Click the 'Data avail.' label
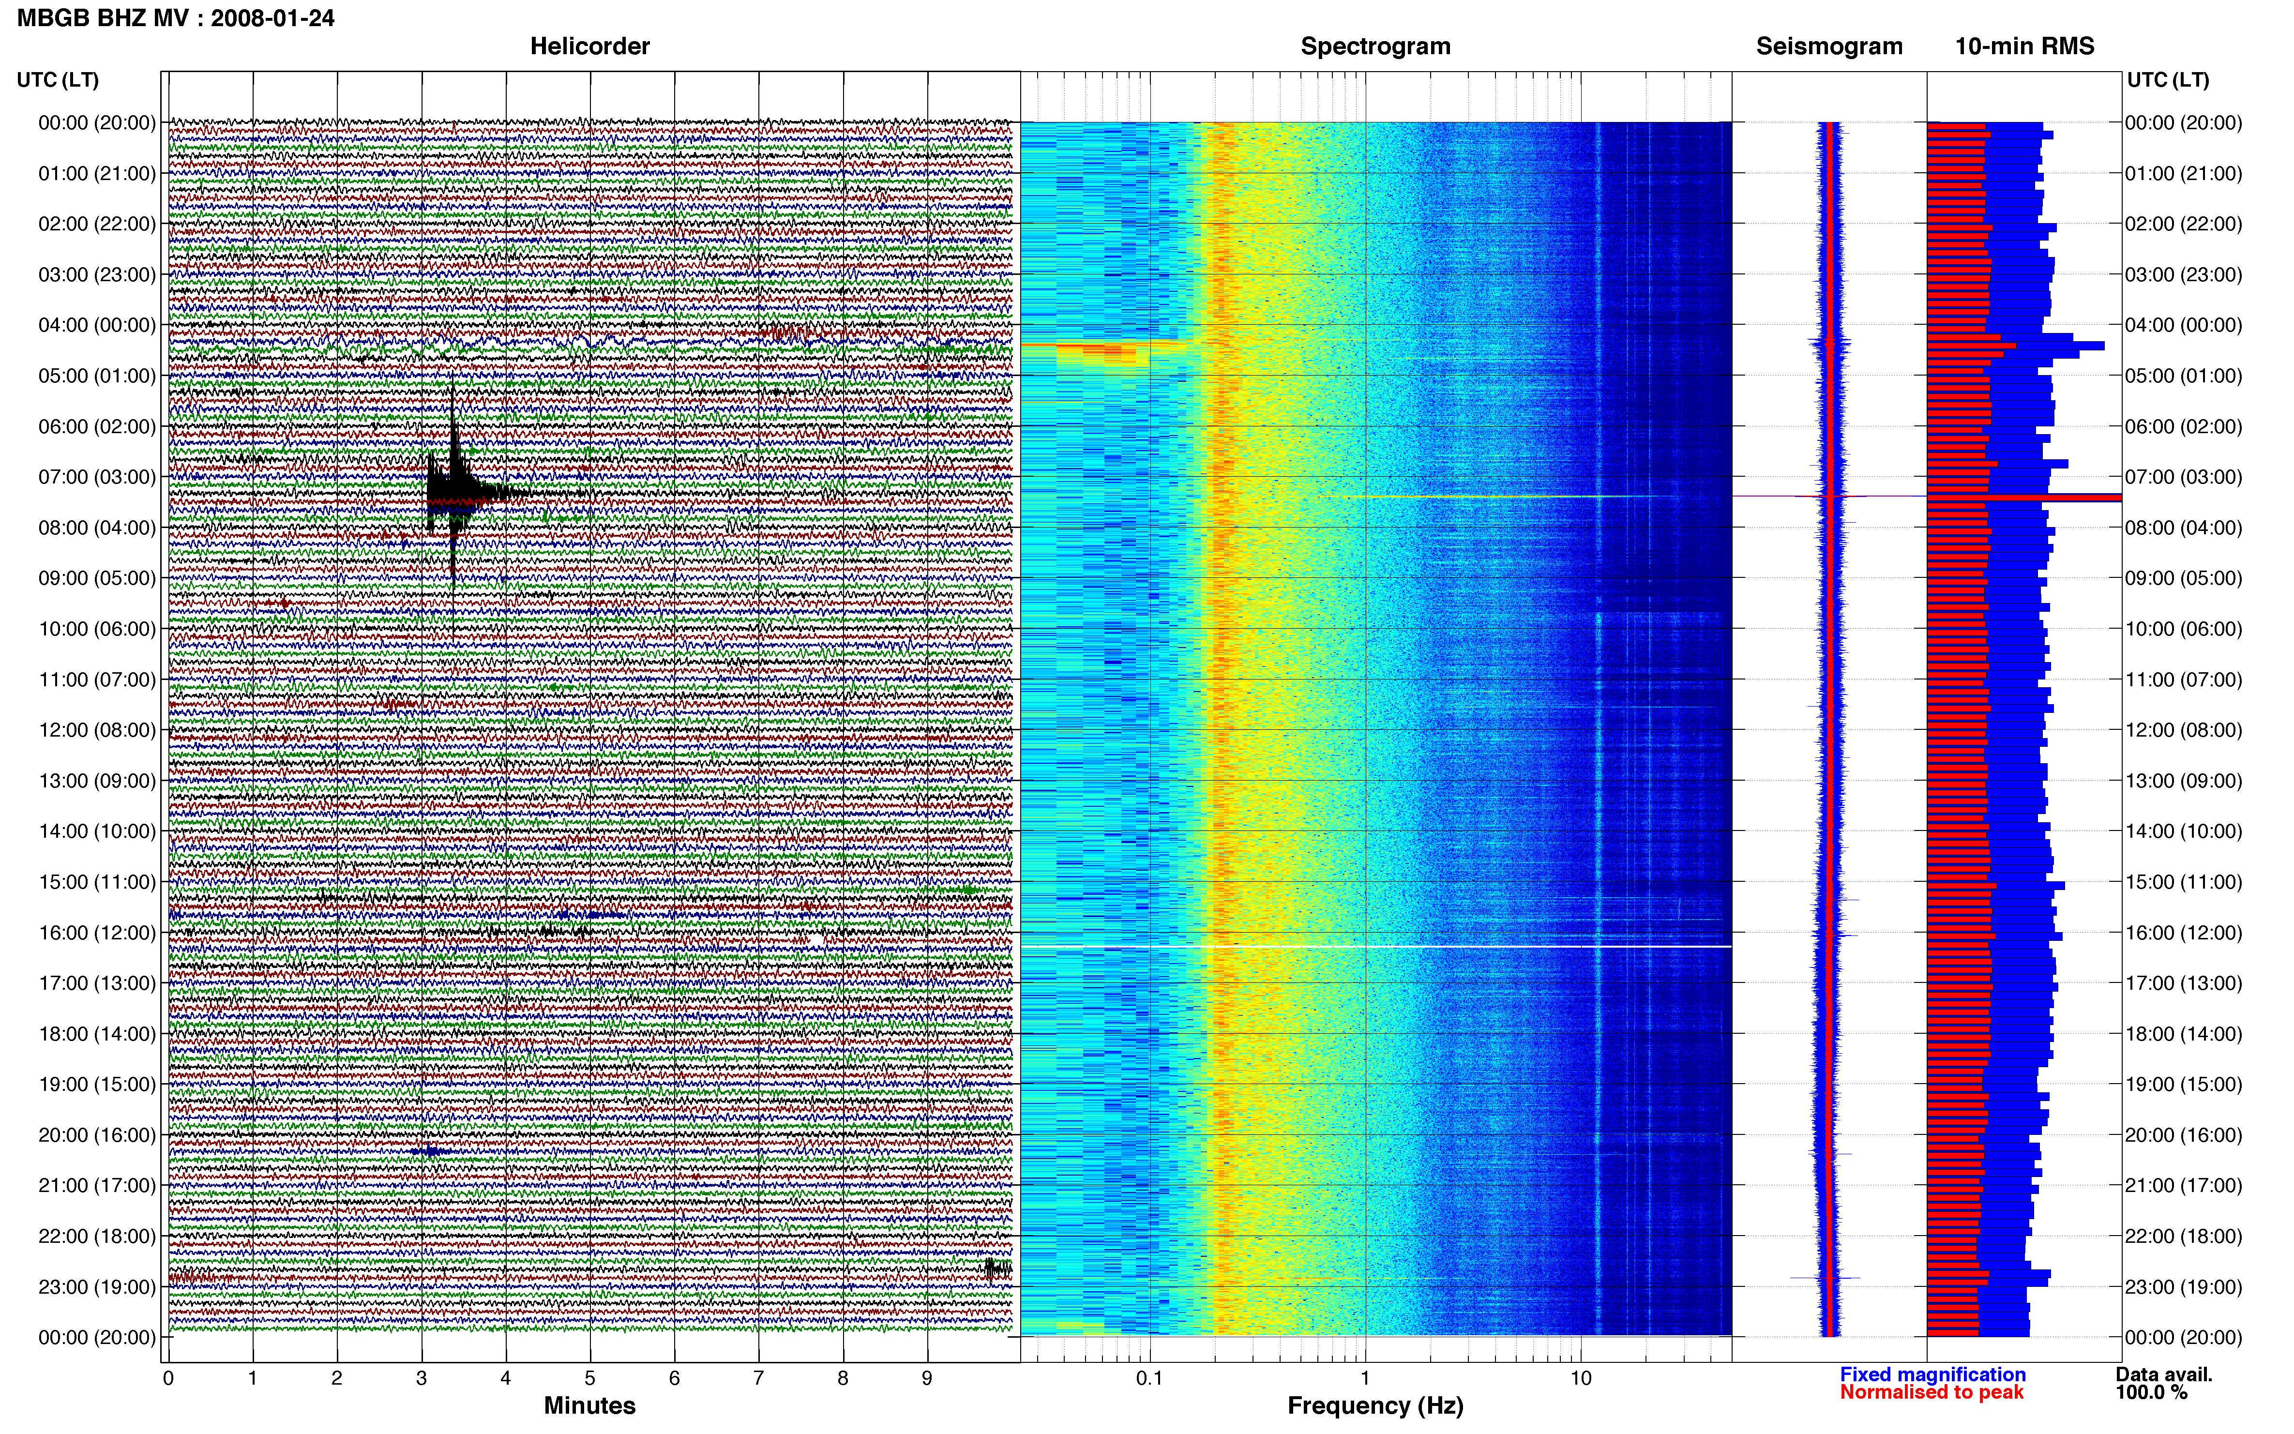Screen dimensions: 2294x1434 (x=2163, y=1374)
